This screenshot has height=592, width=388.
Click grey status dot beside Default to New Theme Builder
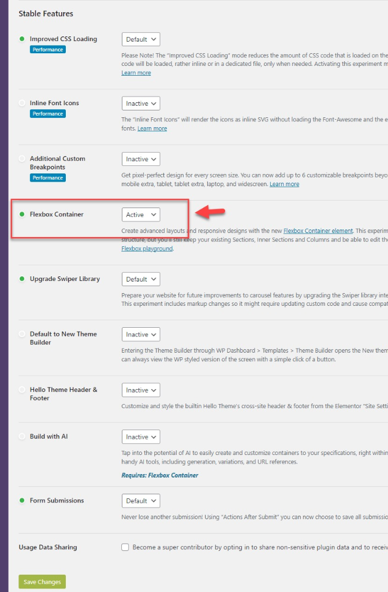[22, 334]
